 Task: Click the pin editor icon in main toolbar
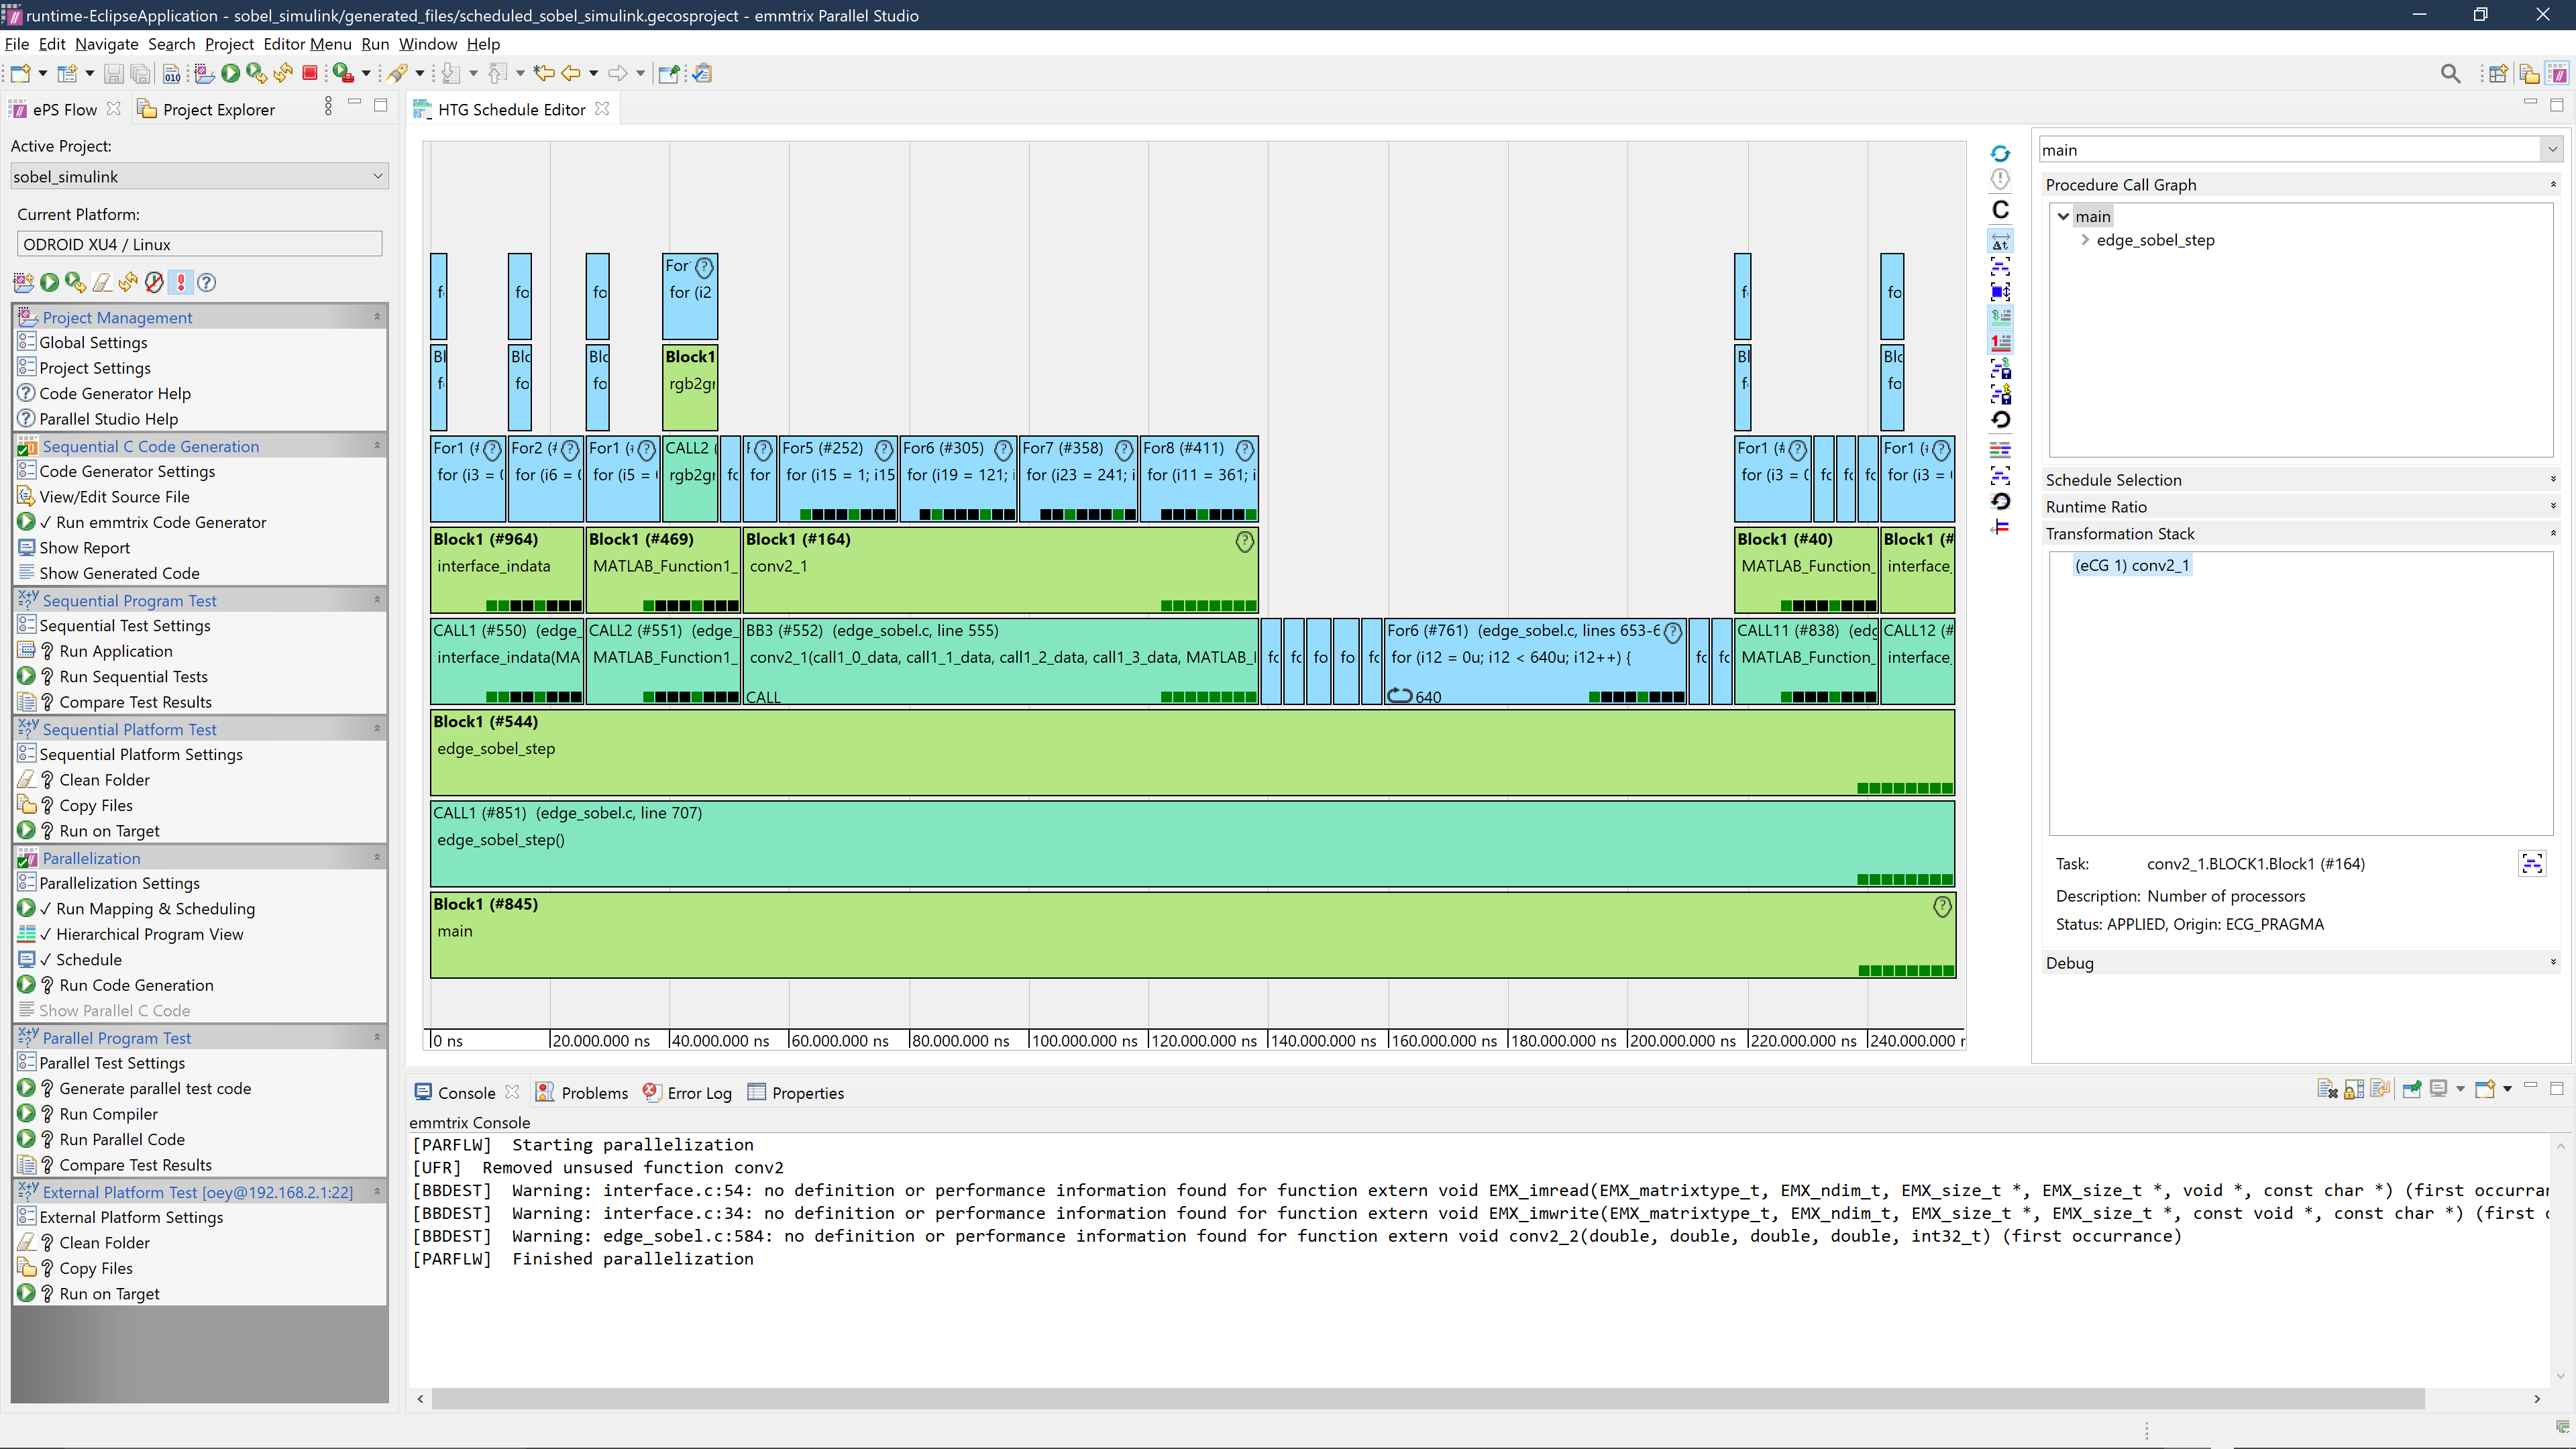point(669,73)
